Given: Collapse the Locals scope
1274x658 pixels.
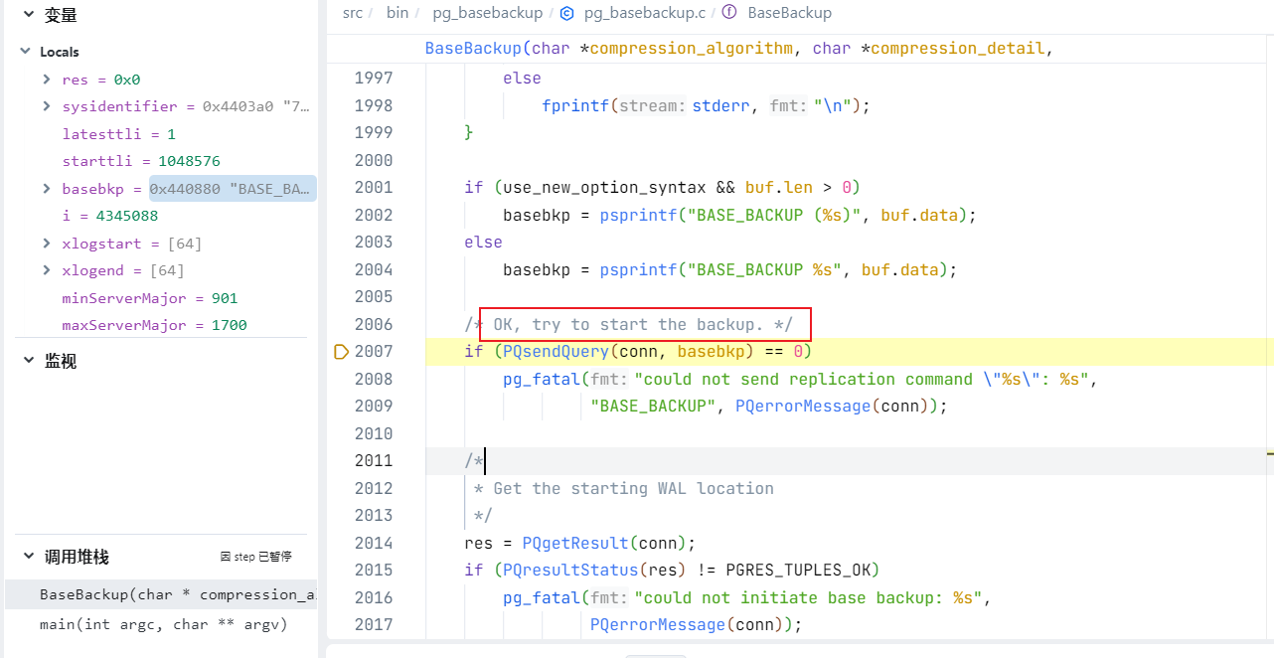Looking at the screenshot, I should 26,52.
